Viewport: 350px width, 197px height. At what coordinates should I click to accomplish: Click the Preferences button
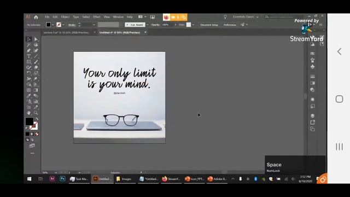coord(230,25)
